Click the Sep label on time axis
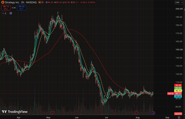 click(167, 117)
